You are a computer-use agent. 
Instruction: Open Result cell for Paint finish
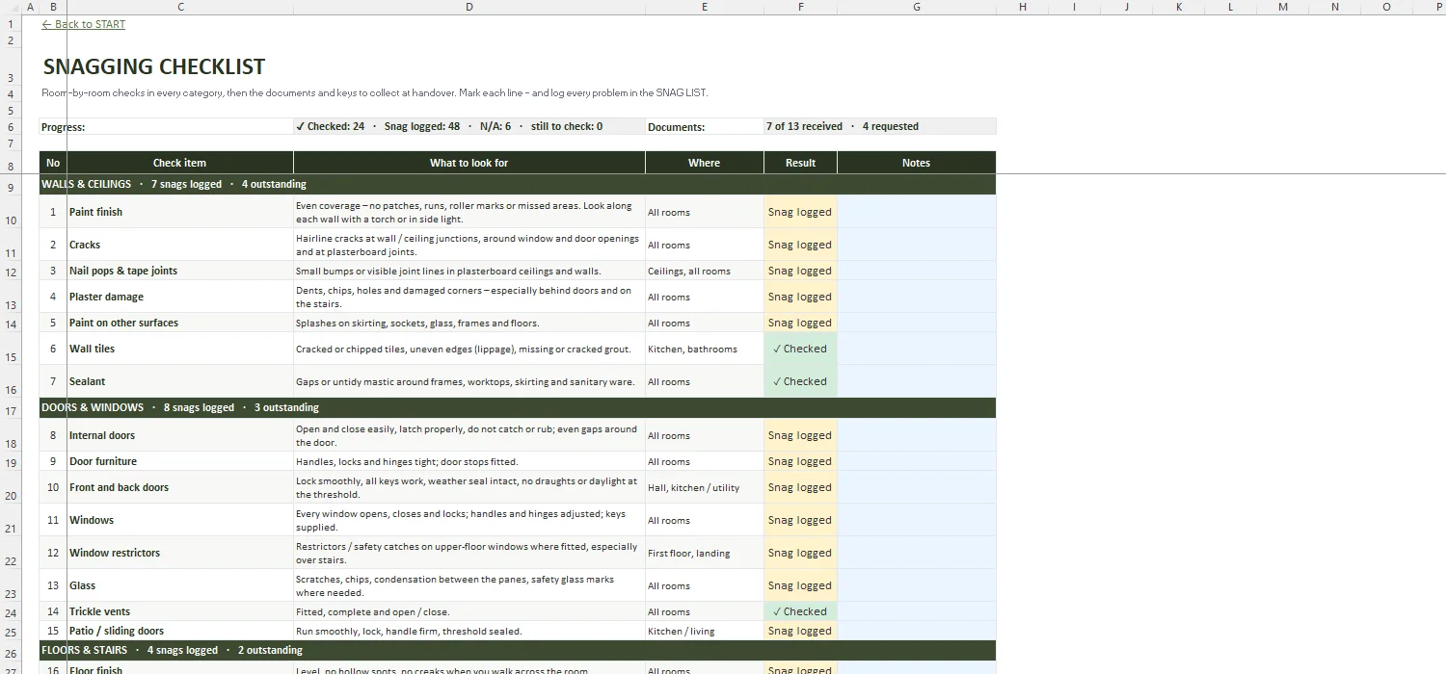[x=800, y=212]
